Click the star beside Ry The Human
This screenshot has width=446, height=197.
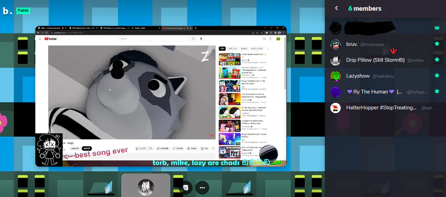437,91
